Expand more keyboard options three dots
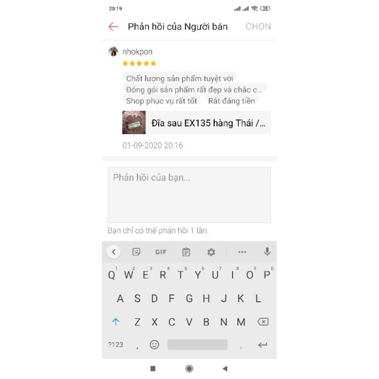The height and width of the screenshot is (379, 379). coord(242,252)
